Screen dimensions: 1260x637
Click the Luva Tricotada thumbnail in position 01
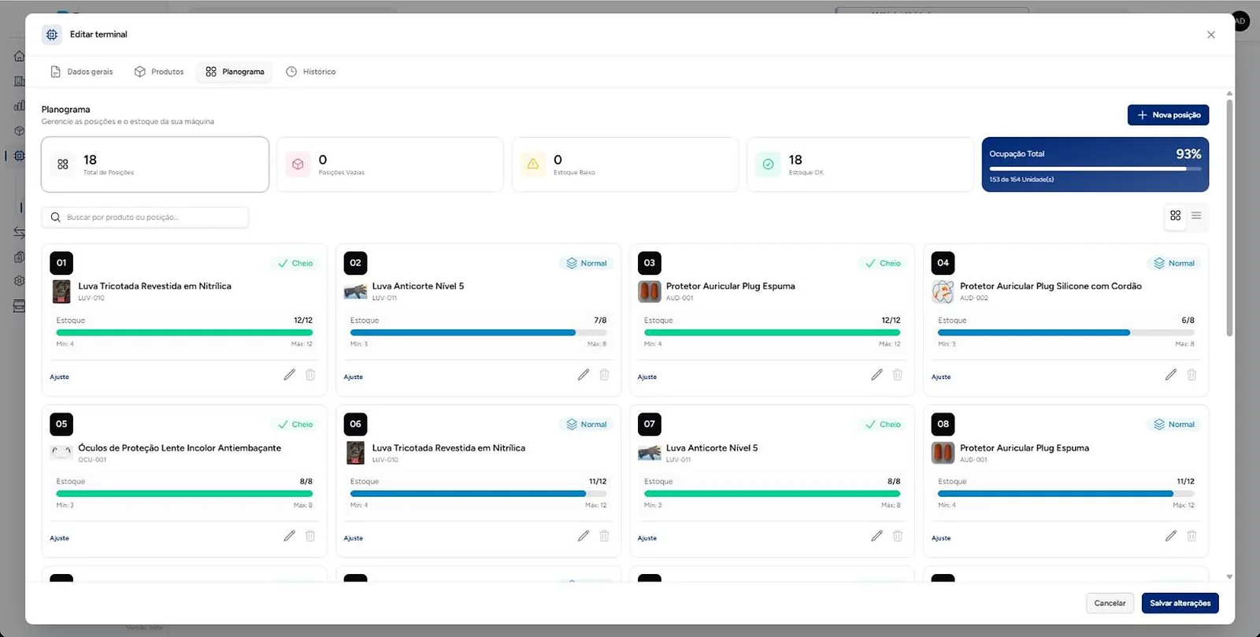(x=61, y=291)
